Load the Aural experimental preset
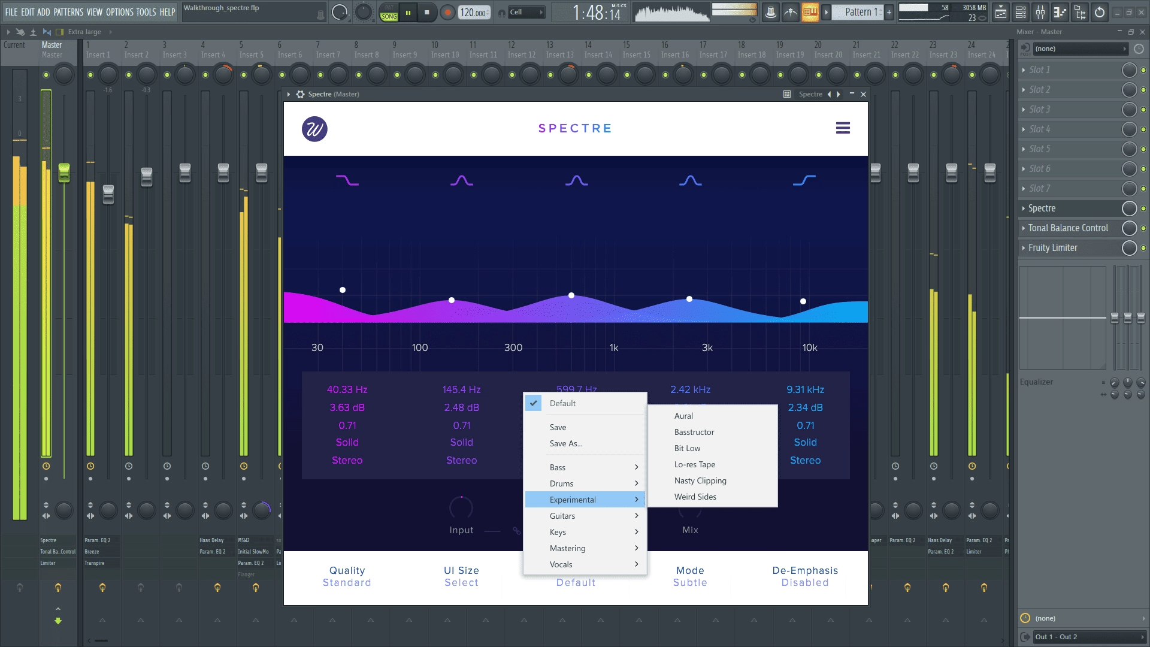Image resolution: width=1150 pixels, height=647 pixels. click(713, 416)
